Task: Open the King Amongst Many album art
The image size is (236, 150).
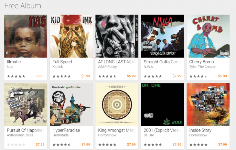Action: coord(117,104)
